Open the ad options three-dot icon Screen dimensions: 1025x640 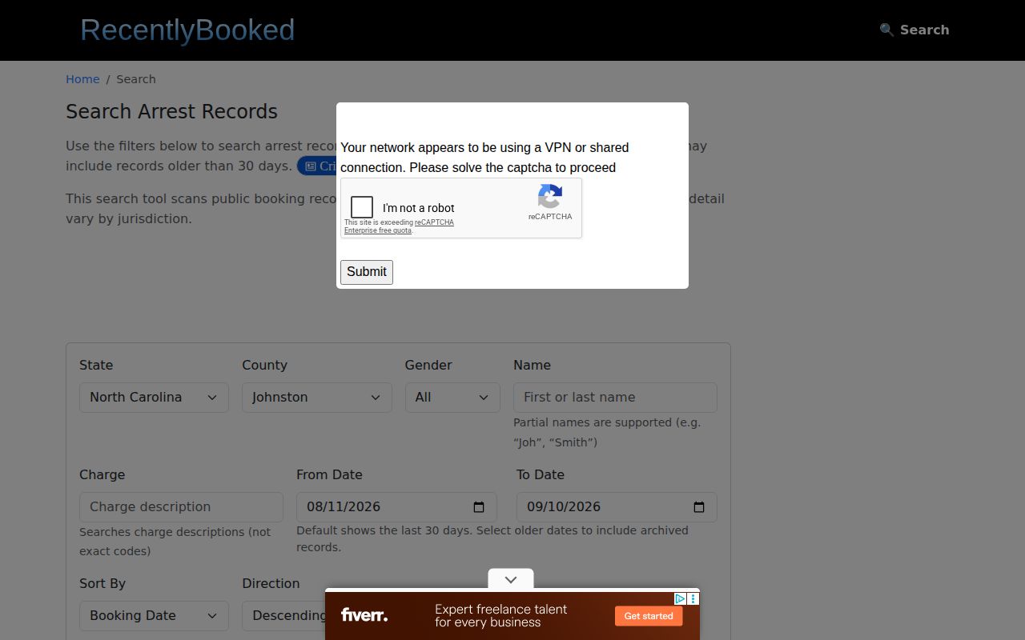[693, 598]
